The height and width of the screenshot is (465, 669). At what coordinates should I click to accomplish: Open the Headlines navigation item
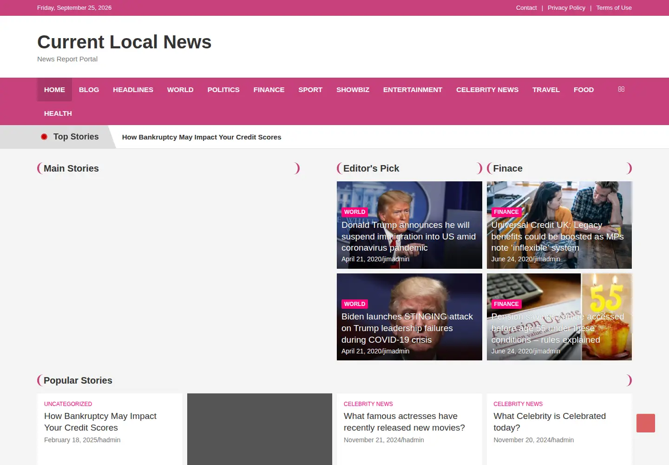click(133, 90)
